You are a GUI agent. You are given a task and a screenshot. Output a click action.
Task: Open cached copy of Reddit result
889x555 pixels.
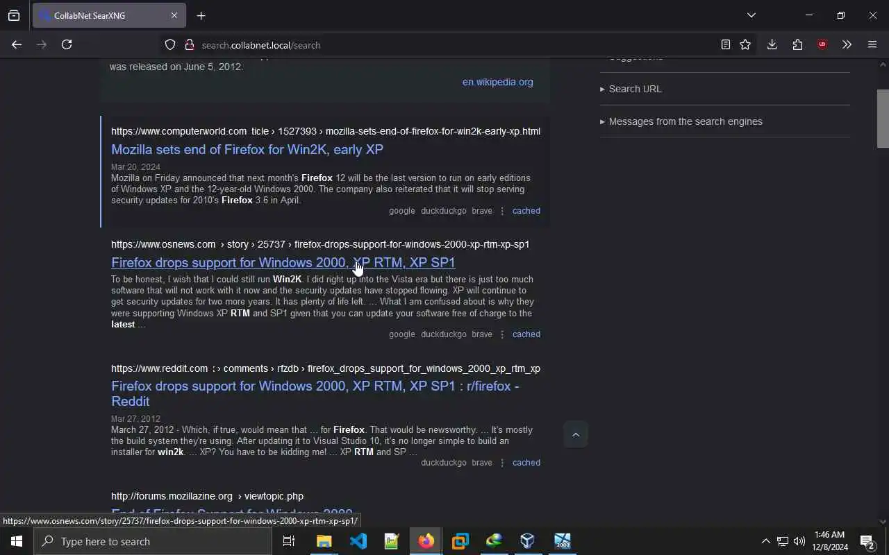coord(526,463)
